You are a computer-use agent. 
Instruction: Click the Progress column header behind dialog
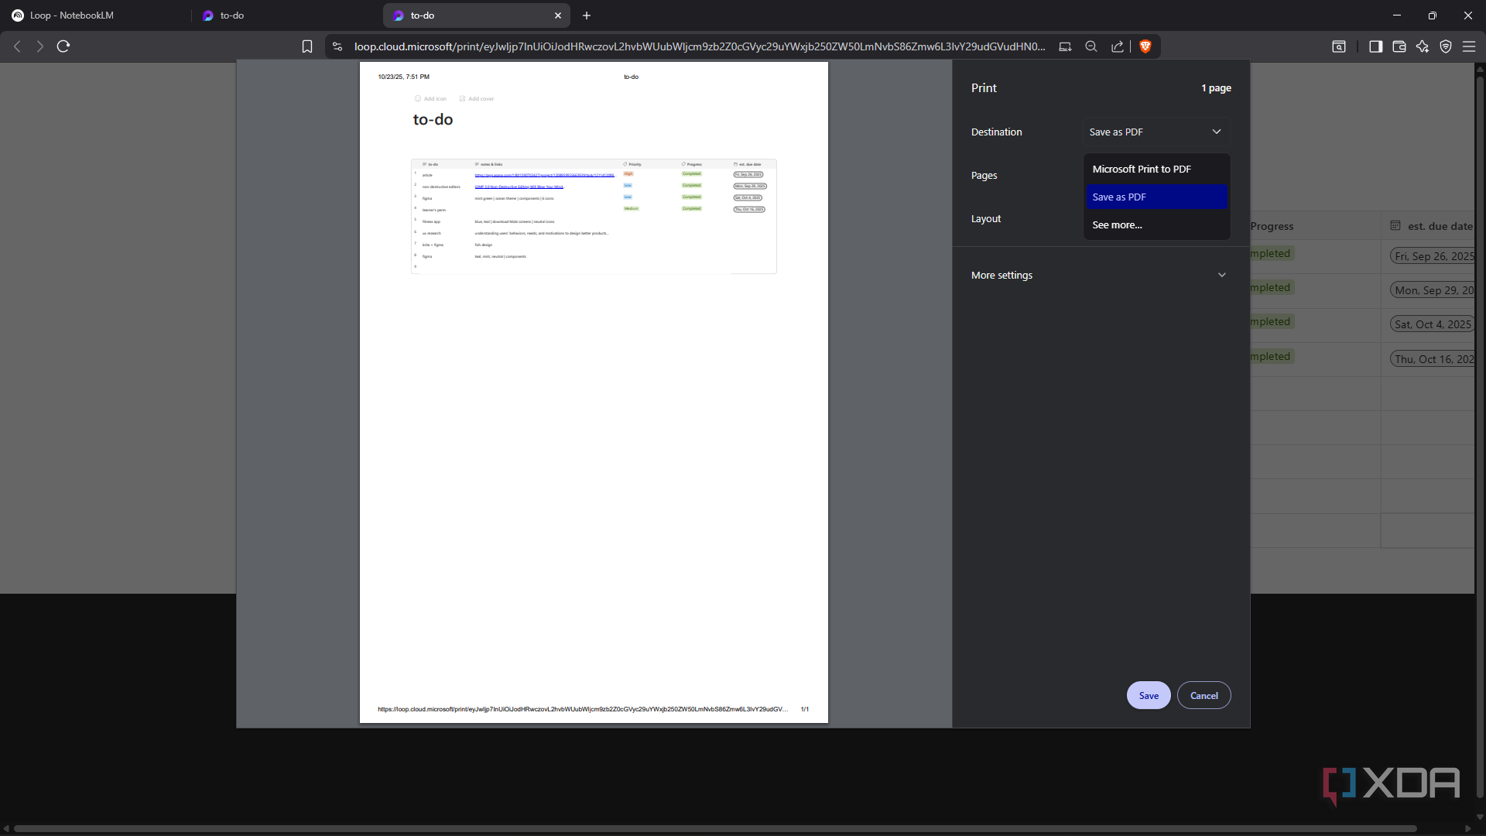tap(1272, 226)
